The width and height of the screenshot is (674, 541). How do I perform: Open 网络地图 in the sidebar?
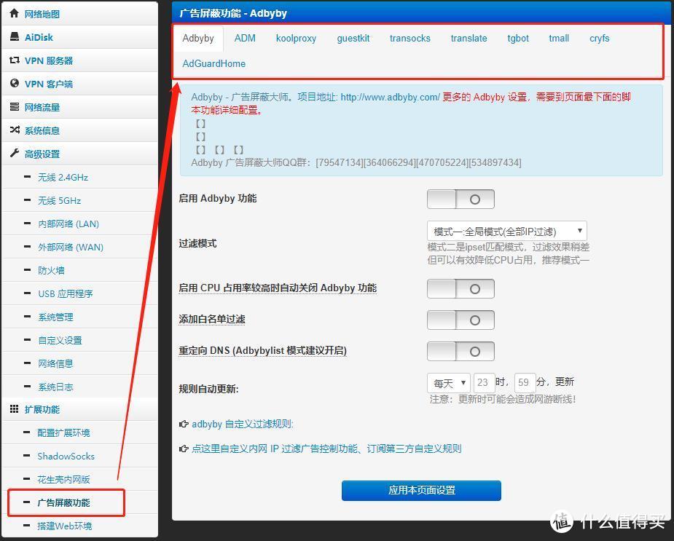click(x=42, y=14)
